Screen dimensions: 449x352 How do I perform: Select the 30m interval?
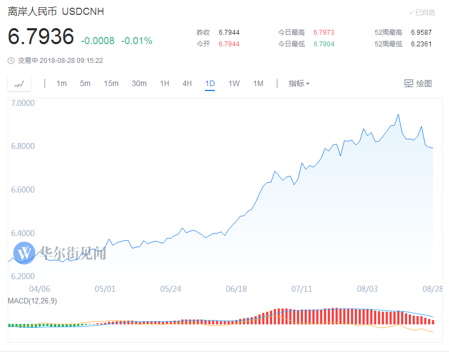click(x=139, y=83)
